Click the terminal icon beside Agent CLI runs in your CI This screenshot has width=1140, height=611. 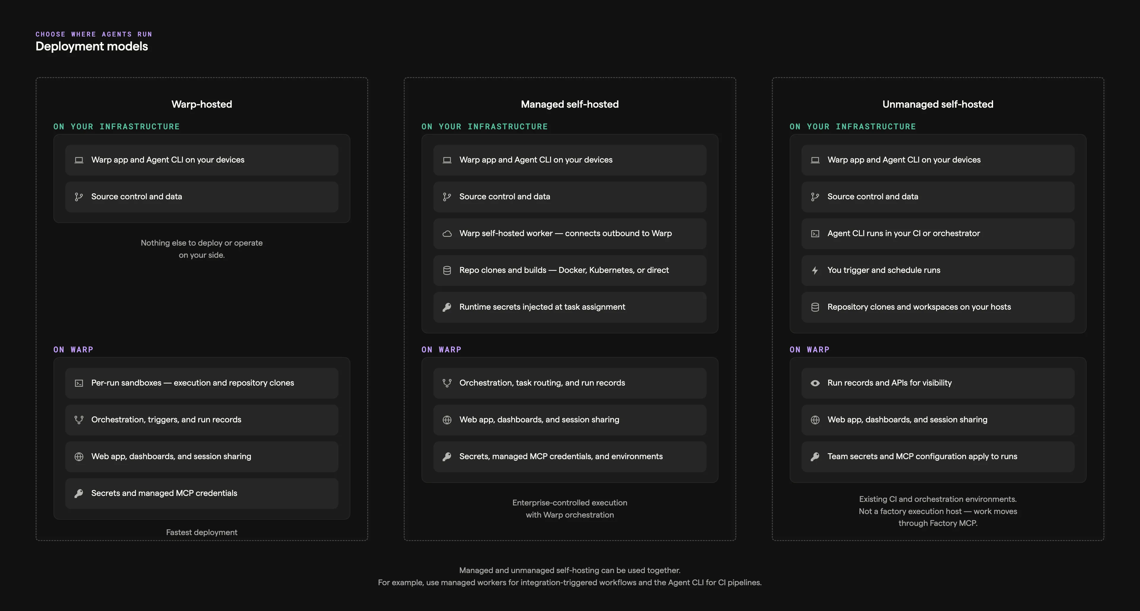pos(815,233)
